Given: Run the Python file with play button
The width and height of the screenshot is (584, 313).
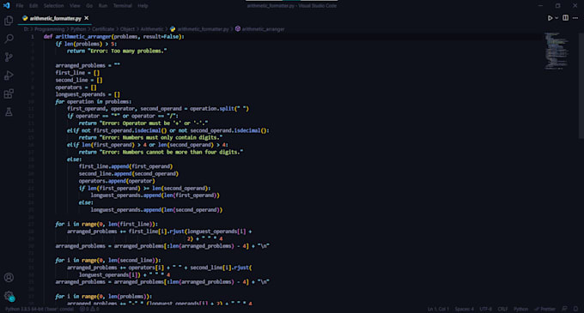Looking at the screenshot, I should click(x=550, y=18).
